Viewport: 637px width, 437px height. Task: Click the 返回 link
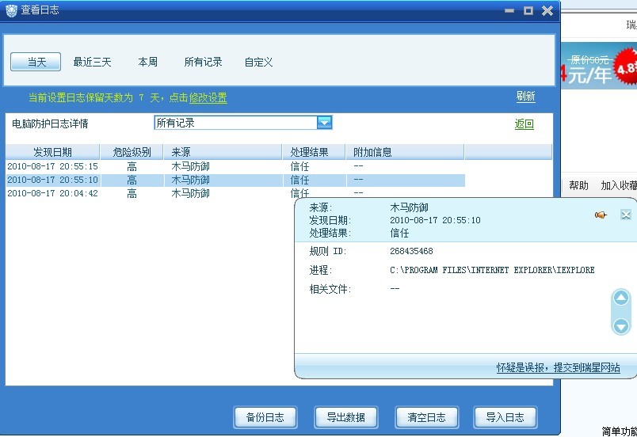pyautogui.click(x=524, y=123)
